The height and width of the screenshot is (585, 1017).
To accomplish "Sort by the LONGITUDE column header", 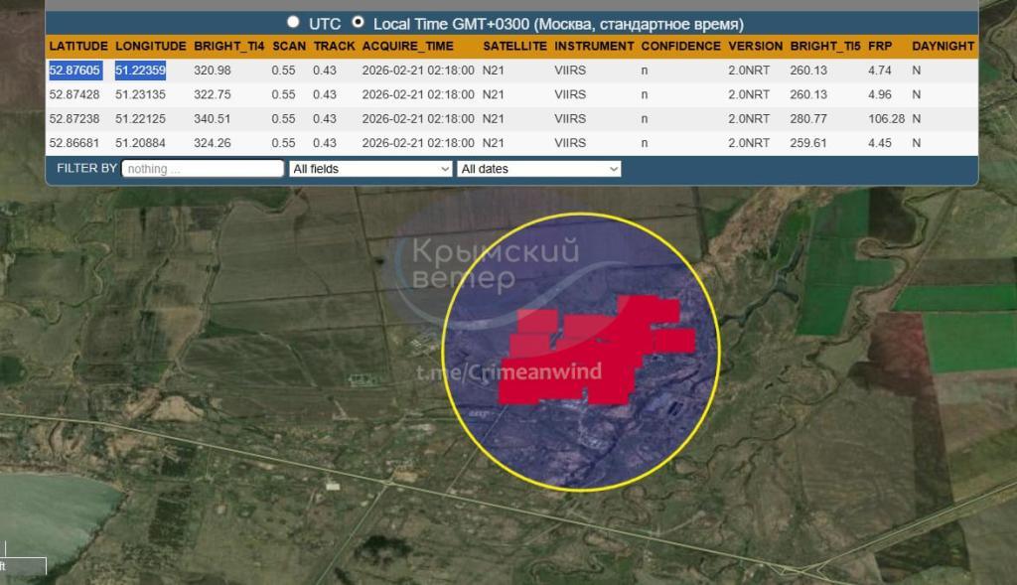I will pyautogui.click(x=151, y=47).
